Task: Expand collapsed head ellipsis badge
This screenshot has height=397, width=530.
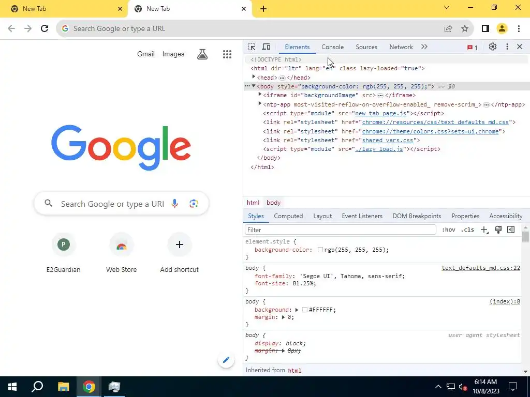Action: pyautogui.click(x=282, y=78)
